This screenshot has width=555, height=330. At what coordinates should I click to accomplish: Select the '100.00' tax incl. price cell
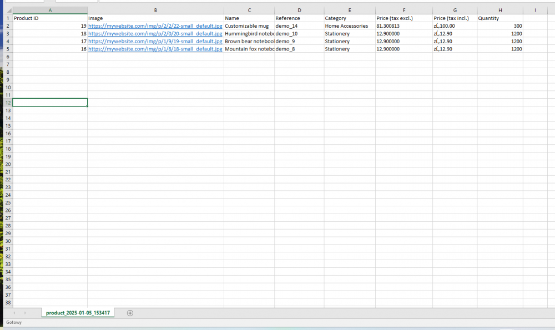[x=455, y=26]
